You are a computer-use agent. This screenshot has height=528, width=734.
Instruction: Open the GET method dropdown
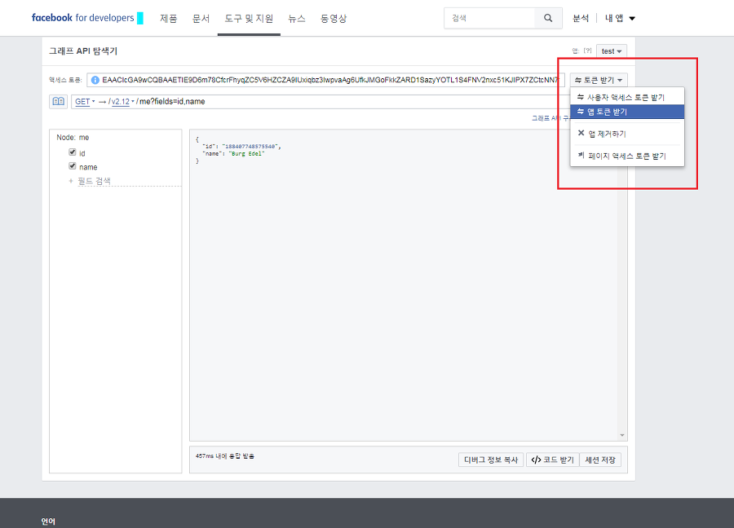85,102
